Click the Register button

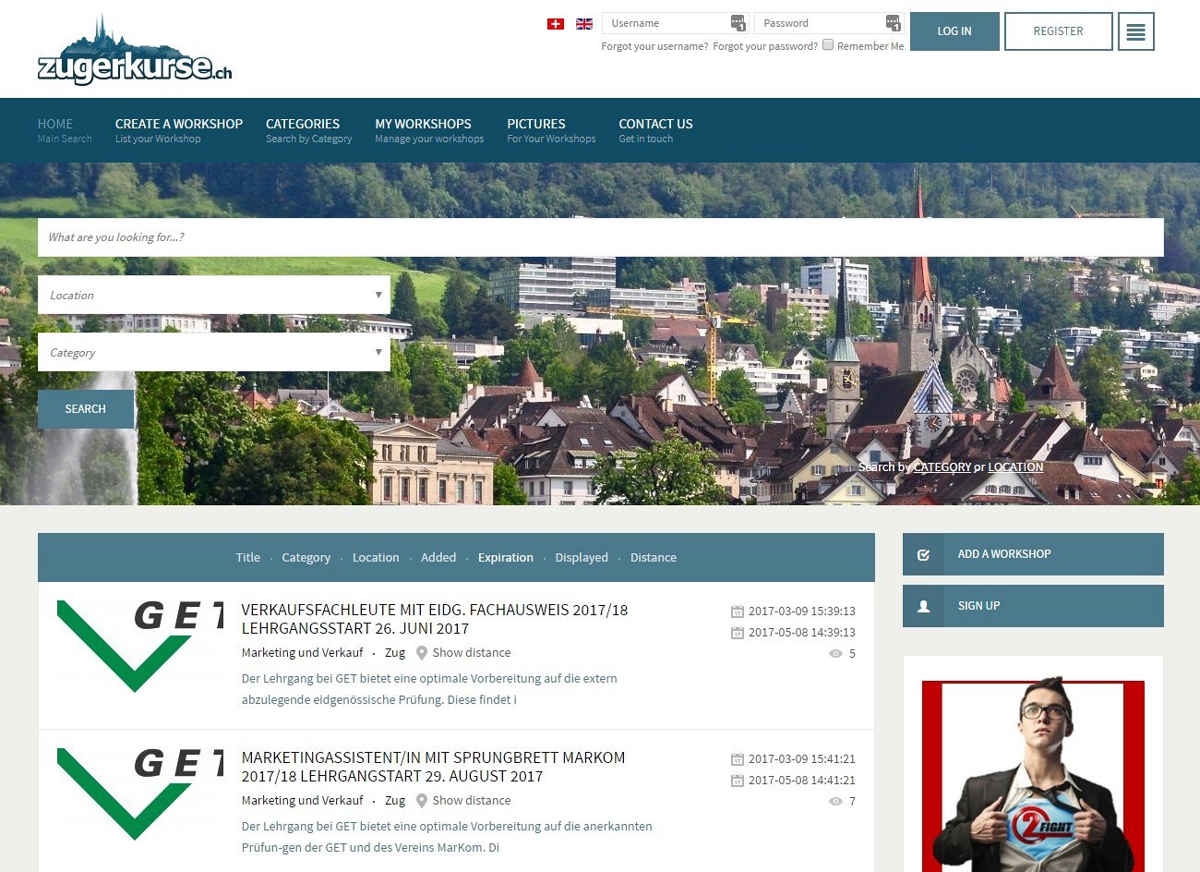pos(1058,31)
